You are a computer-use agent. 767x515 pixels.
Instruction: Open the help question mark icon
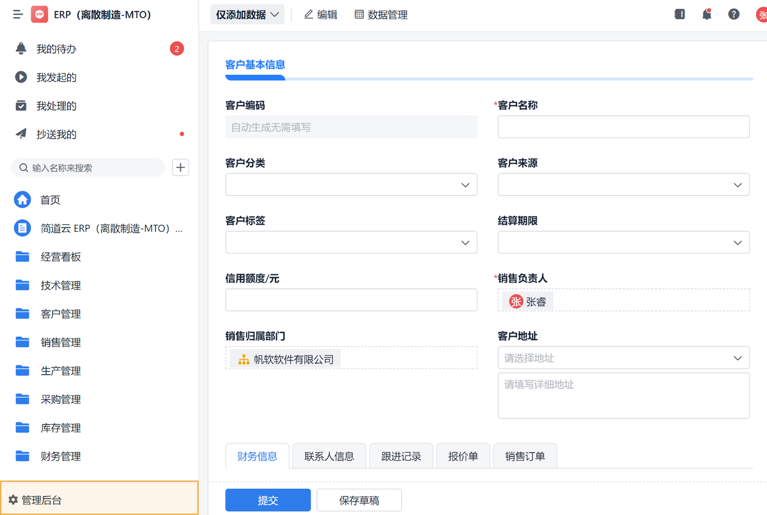click(734, 14)
